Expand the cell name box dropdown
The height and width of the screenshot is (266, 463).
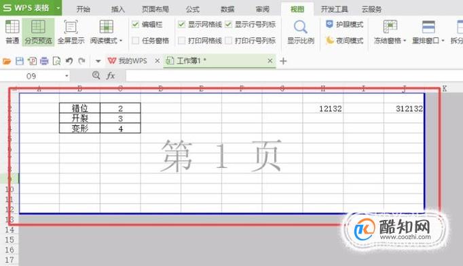[67, 76]
